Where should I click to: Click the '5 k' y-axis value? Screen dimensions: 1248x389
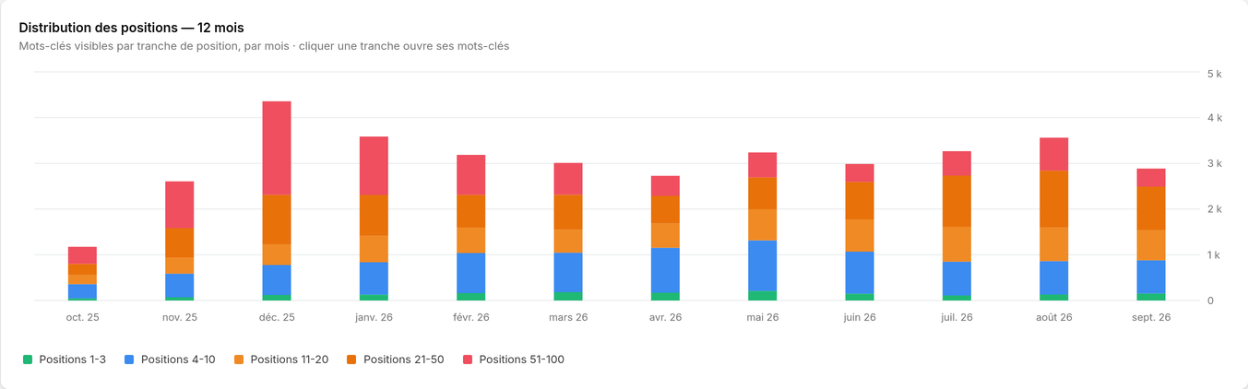tap(1214, 73)
